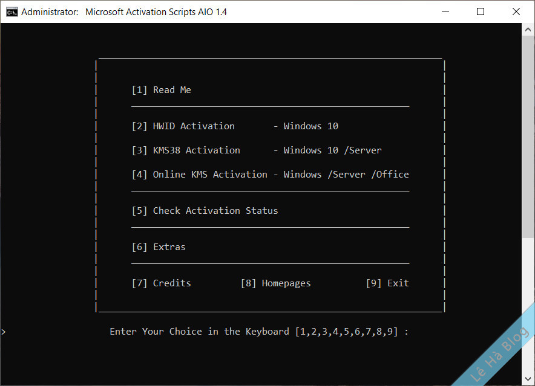The image size is (535, 386).
Task: Click the blinking cursor arrow at prompt
Action: tap(4, 331)
